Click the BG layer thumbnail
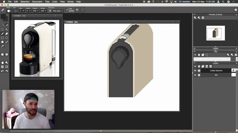The image size is (238, 133). pyautogui.click(x=234, y=75)
